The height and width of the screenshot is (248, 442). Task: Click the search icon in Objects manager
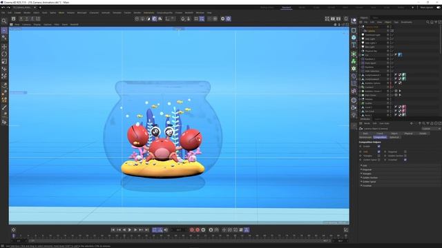[x=427, y=22]
